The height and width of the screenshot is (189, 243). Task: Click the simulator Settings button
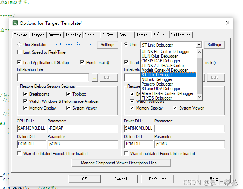click(108, 45)
